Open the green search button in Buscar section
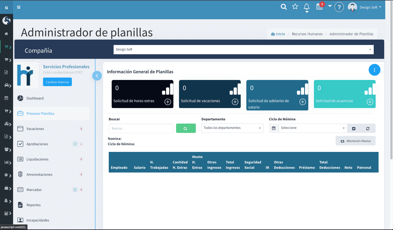This screenshot has width=393, height=230. (x=186, y=128)
